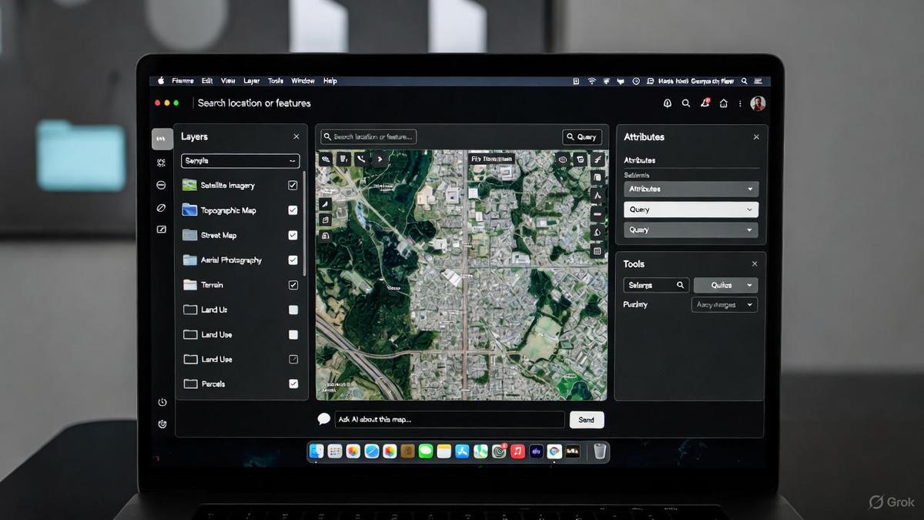Image resolution: width=924 pixels, height=520 pixels.
Task: Open the Music app in the dock
Action: point(517,451)
